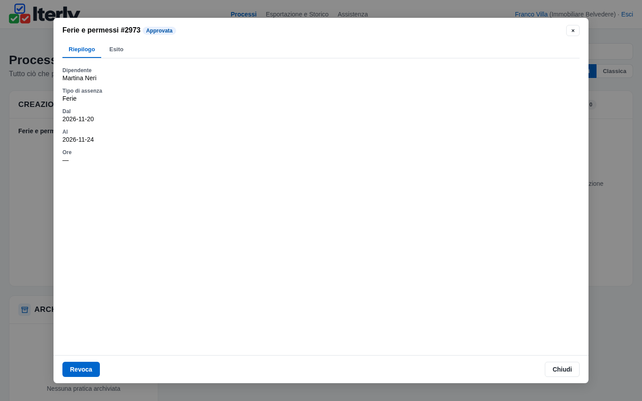Viewport: 642px width, 401px height.
Task: Click employee name Martina Neri
Action: tap(79, 78)
